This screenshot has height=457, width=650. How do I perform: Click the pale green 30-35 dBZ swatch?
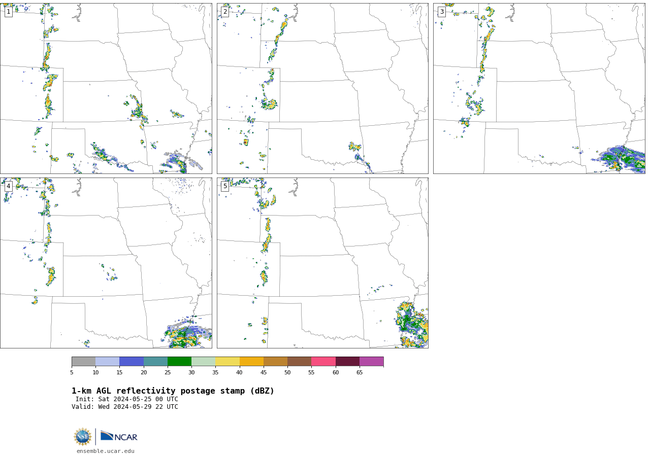(x=204, y=362)
